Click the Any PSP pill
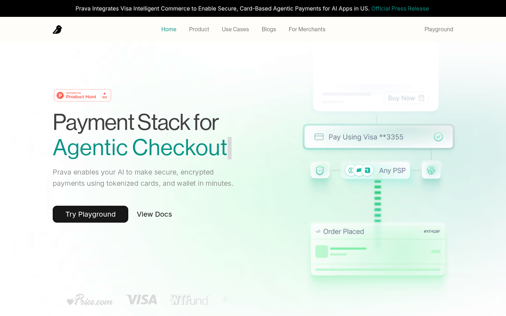Image resolution: width=506 pixels, height=316 pixels. pos(376,170)
